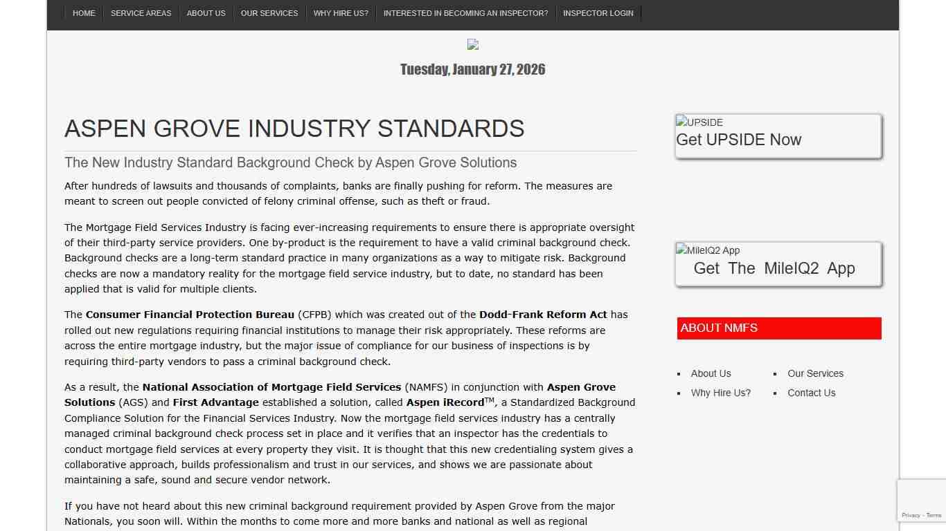Click the Privacy - Terms text
This screenshot has width=946, height=531.
pyautogui.click(x=921, y=515)
